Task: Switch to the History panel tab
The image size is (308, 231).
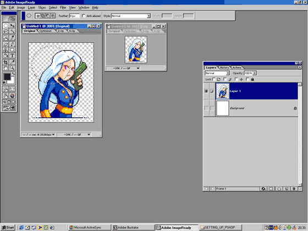Action: coord(224,67)
